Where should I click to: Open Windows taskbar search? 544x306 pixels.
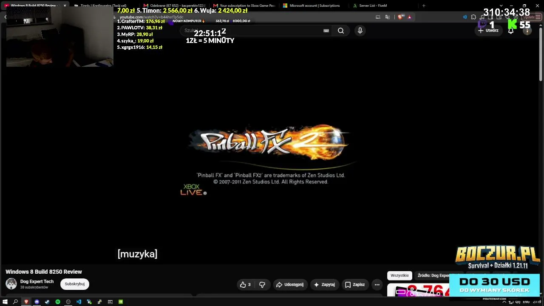coord(16,302)
